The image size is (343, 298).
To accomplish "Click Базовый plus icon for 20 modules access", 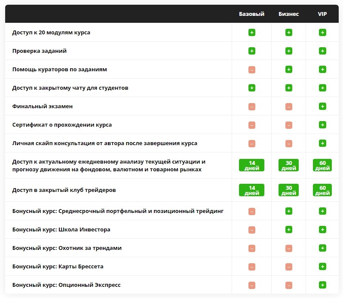I will pos(252,33).
